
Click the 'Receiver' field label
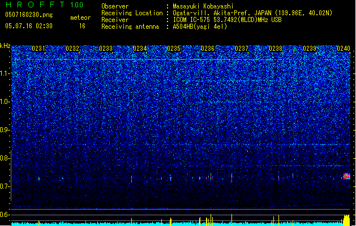(115, 20)
